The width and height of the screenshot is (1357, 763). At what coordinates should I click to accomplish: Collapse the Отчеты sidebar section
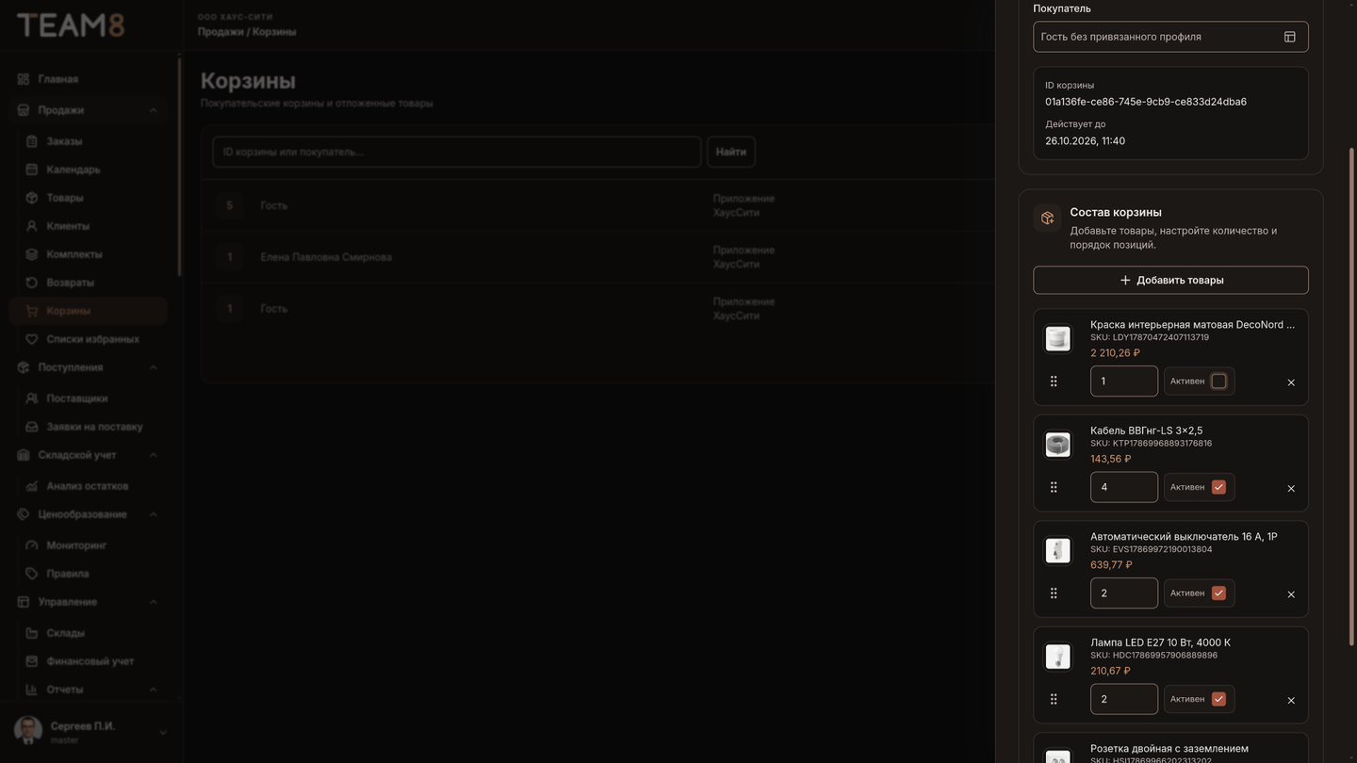pyautogui.click(x=154, y=690)
